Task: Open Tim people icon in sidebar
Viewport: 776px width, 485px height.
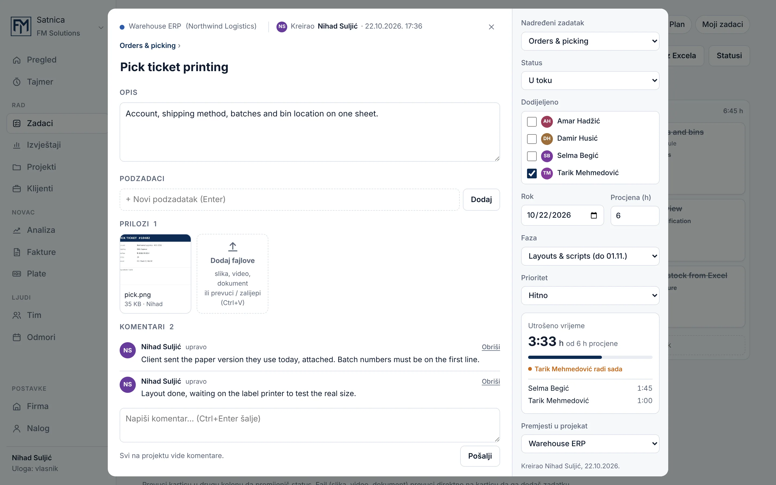Action: point(17,315)
